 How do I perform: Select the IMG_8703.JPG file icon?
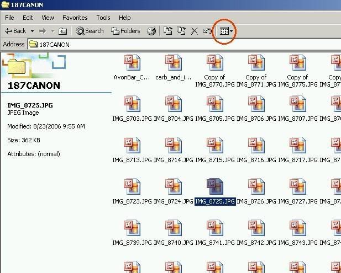pos(132,104)
